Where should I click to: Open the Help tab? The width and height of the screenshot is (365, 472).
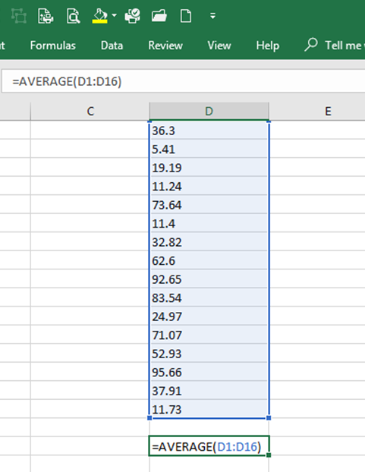[x=268, y=46]
